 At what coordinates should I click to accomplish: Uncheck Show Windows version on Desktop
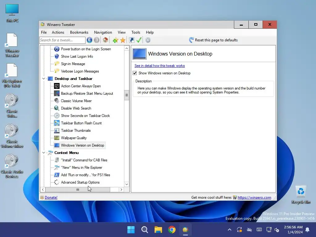135,73
